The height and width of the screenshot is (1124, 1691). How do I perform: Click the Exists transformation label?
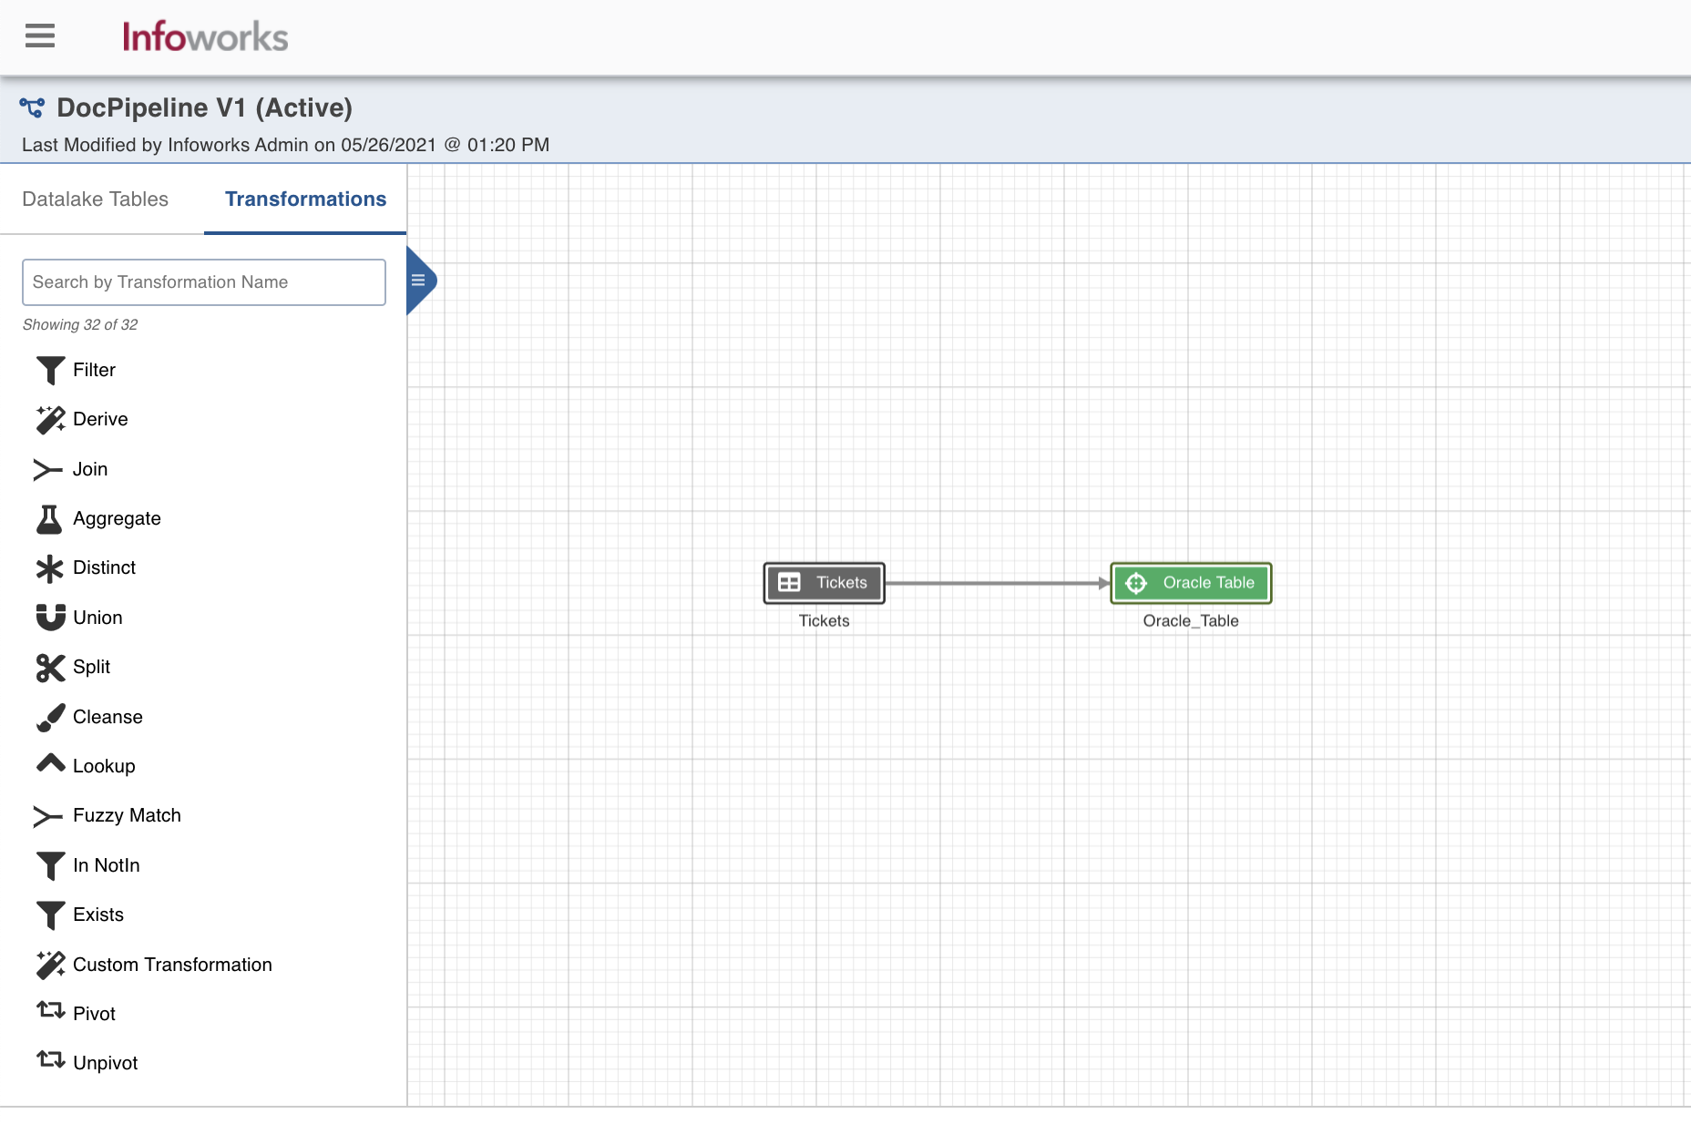[98, 915]
